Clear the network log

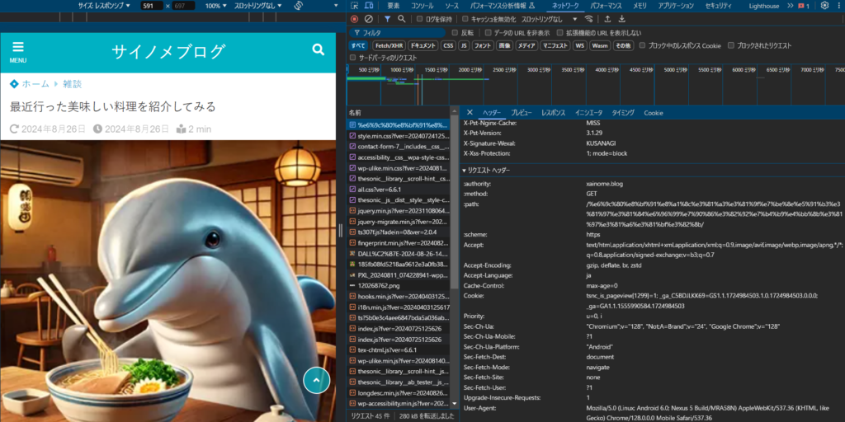(x=369, y=19)
